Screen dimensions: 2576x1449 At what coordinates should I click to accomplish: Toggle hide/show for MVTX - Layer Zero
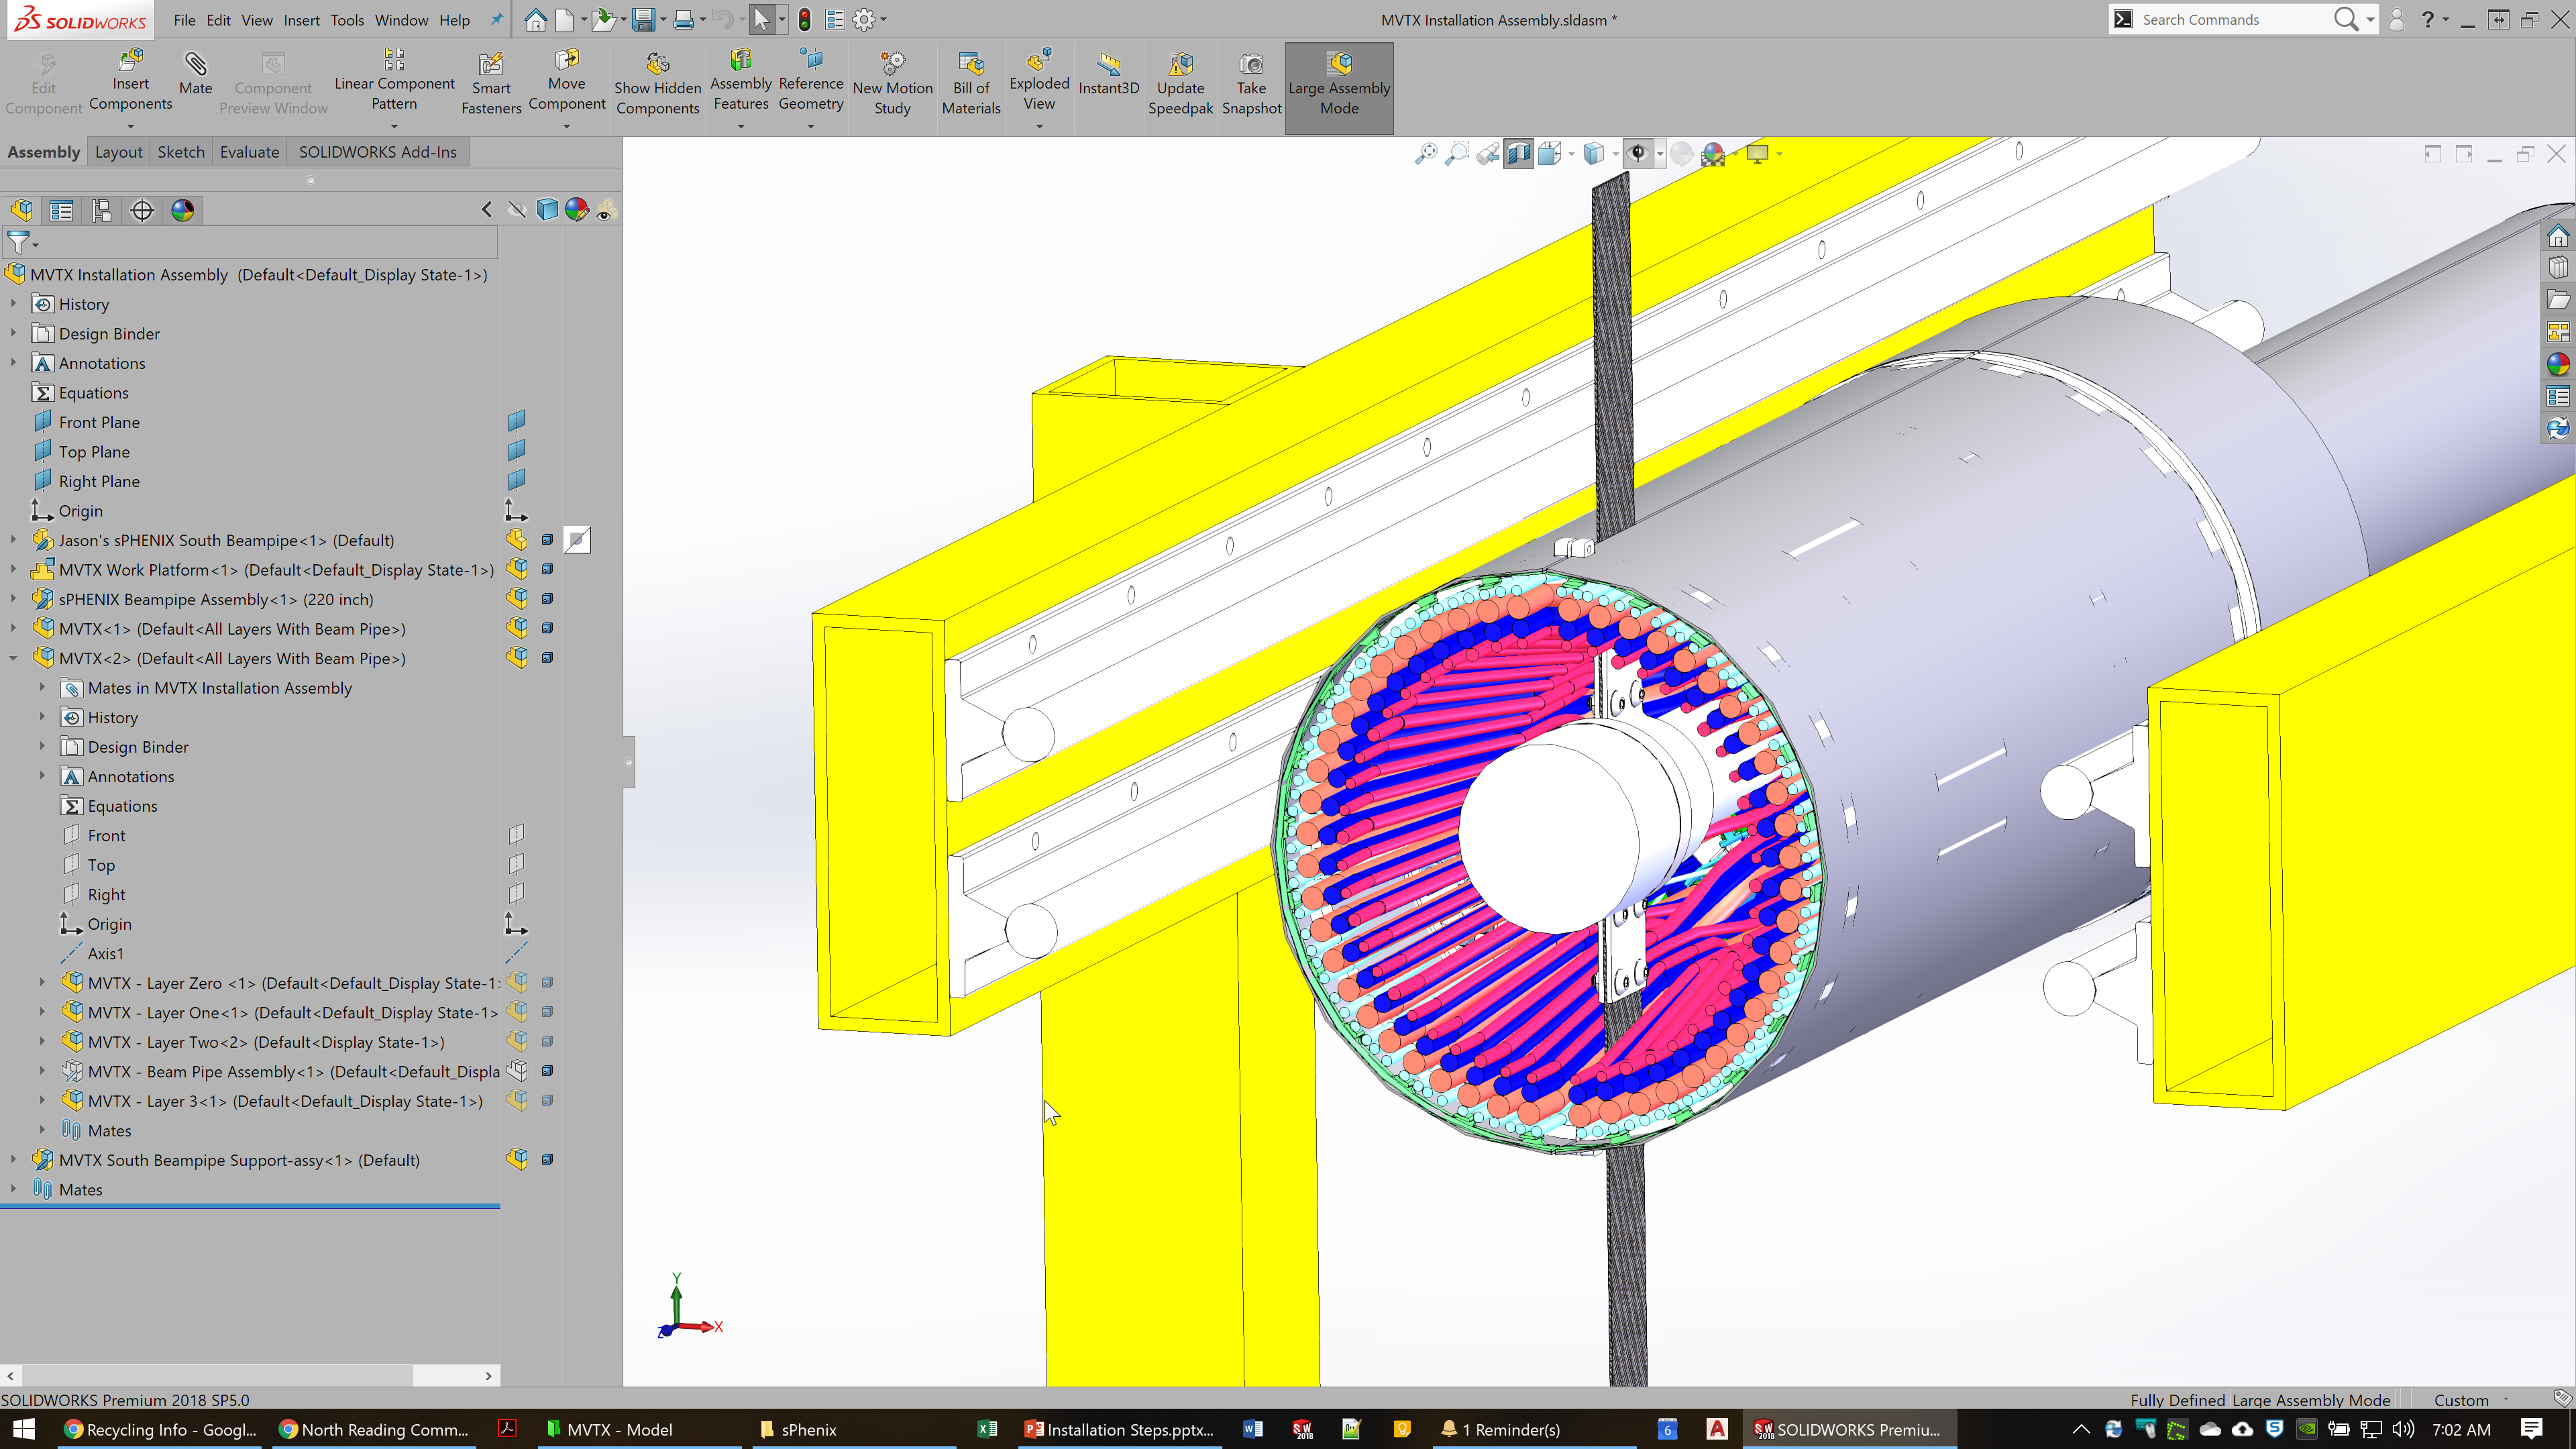click(x=517, y=982)
